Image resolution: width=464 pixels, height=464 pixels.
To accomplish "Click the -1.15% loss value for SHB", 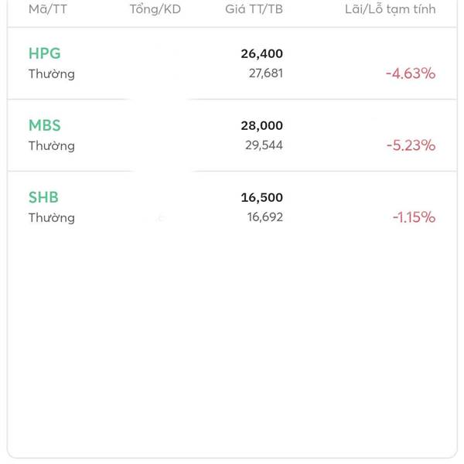I will pyautogui.click(x=413, y=217).
